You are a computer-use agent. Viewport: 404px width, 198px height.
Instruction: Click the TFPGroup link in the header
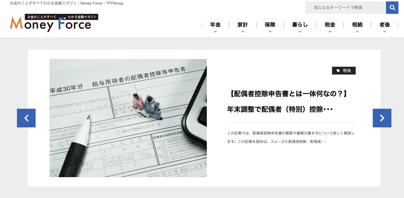[115, 3]
